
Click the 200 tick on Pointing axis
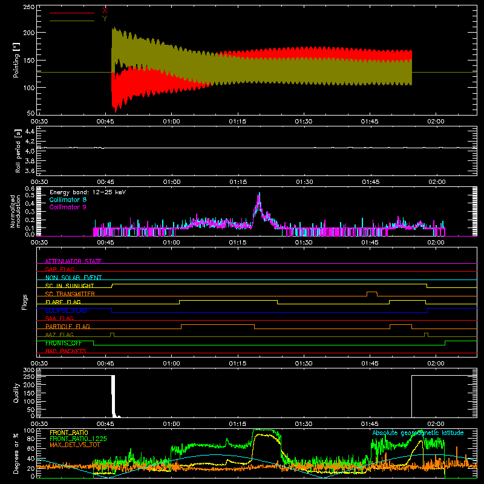pos(28,33)
